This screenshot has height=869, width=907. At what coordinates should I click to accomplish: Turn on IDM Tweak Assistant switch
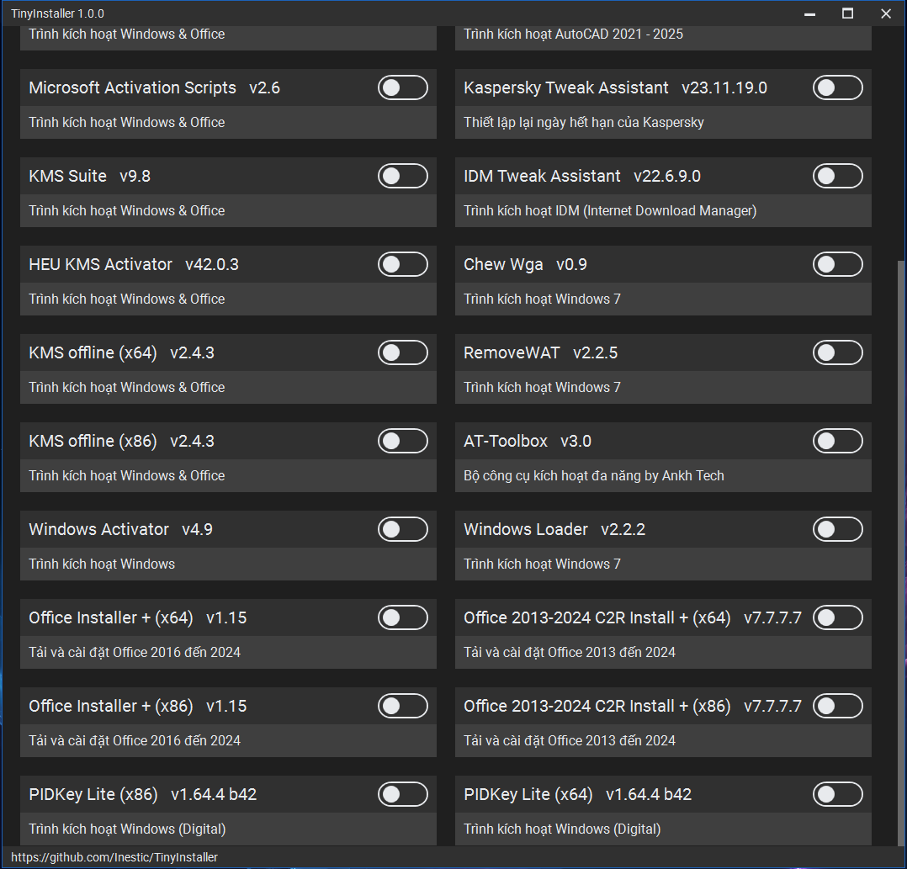(x=838, y=176)
